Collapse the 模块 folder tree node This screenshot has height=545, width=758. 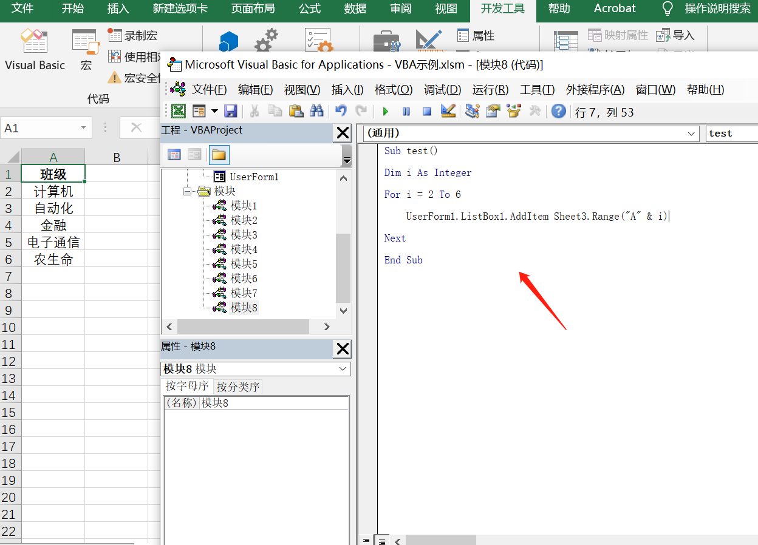[x=187, y=191]
